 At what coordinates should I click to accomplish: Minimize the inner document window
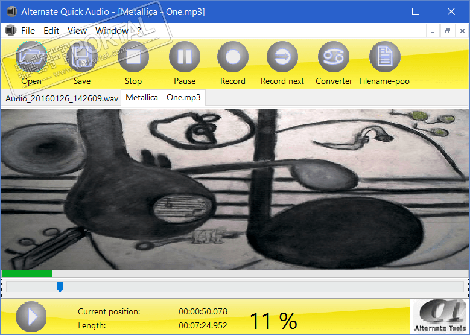coord(433,31)
